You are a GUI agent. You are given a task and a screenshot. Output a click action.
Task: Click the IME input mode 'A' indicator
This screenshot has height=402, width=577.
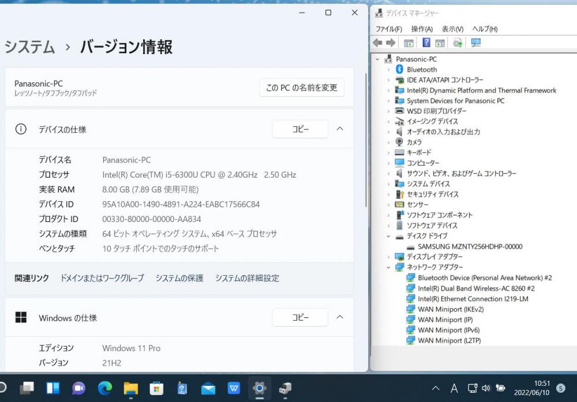454,388
